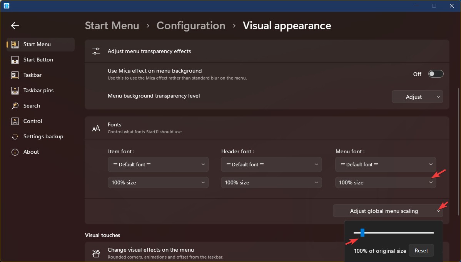Go to Start Menu breadcrumb
The image size is (461, 262).
click(x=112, y=26)
